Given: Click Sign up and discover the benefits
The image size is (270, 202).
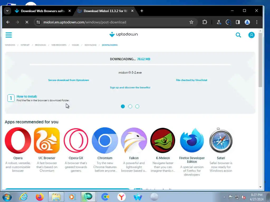Looking at the screenshot, I should coord(130,87).
